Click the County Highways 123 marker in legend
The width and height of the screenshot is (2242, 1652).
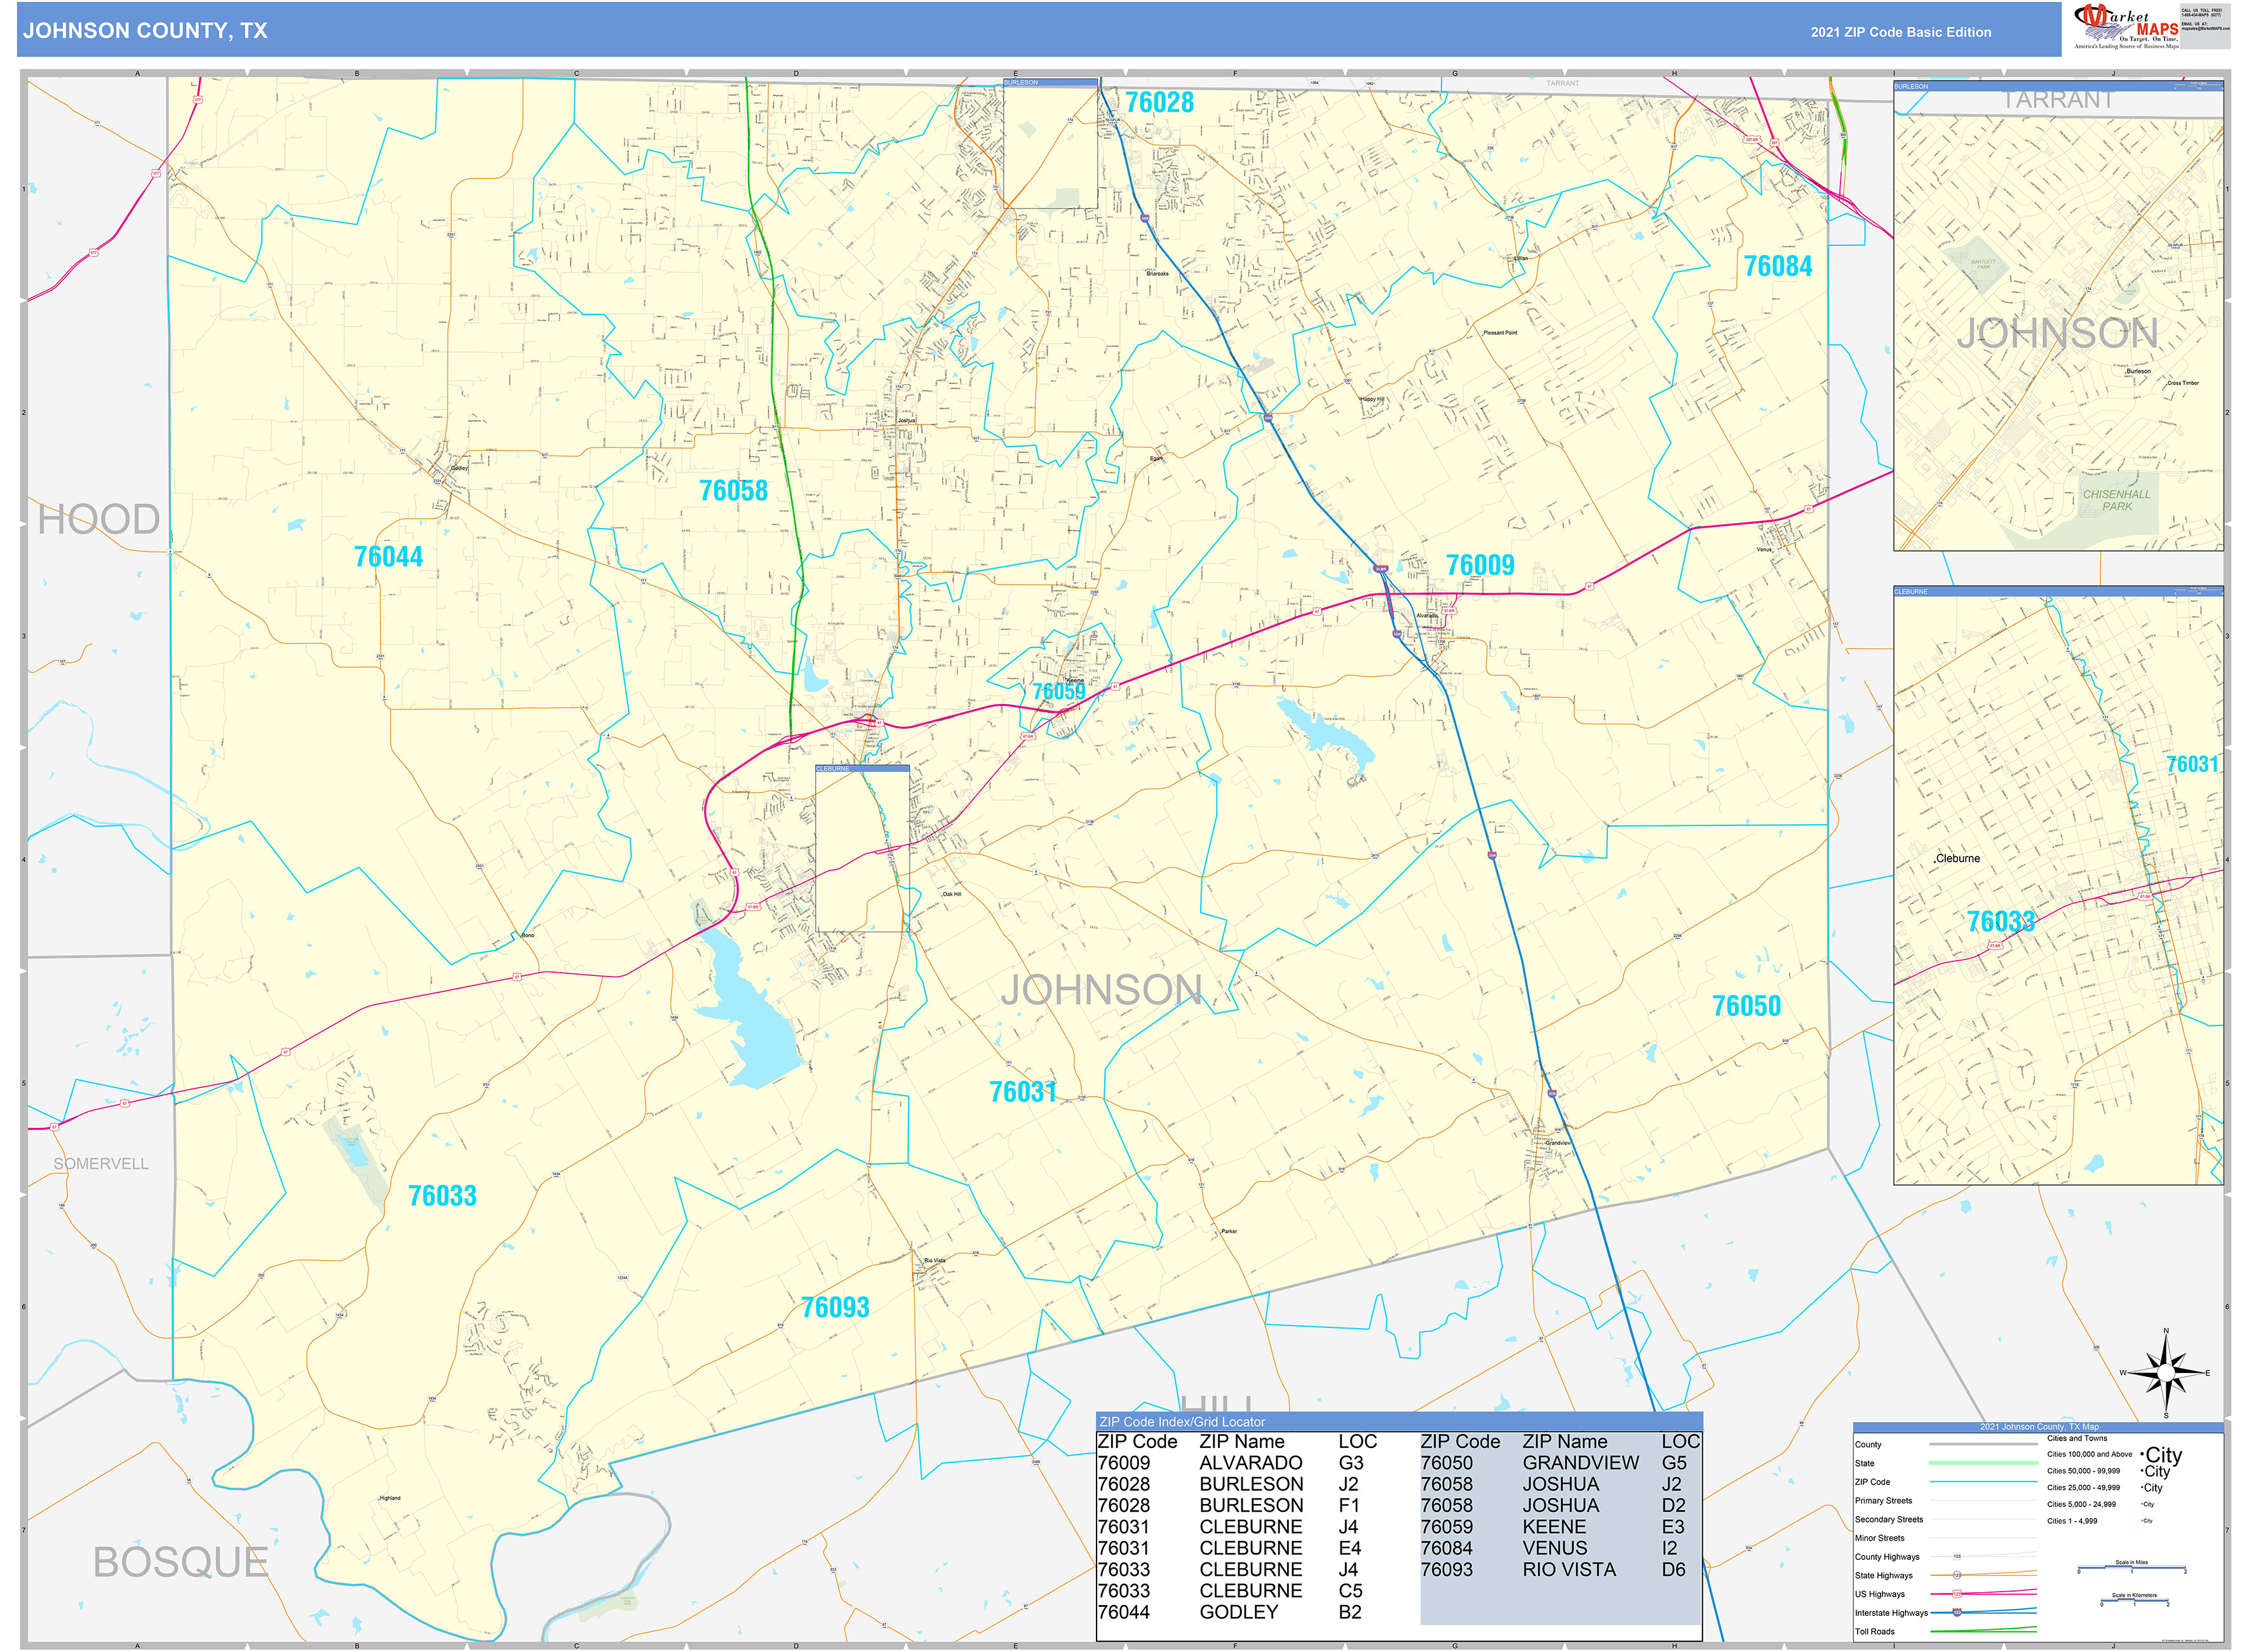[1957, 1557]
